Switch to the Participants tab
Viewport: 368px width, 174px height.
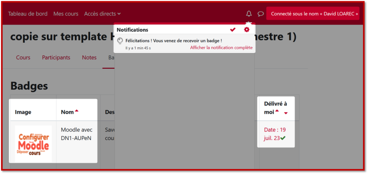tap(56, 57)
